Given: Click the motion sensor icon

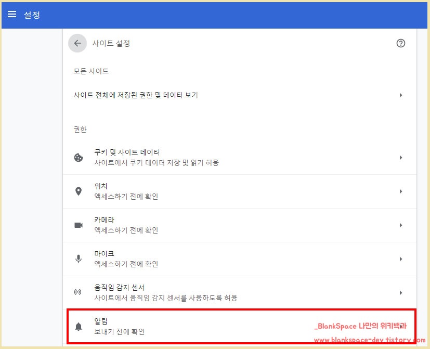Looking at the screenshot, I should pos(78,292).
